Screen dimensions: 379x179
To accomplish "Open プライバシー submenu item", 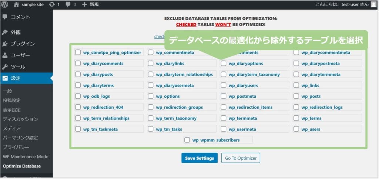I will [x=16, y=147].
